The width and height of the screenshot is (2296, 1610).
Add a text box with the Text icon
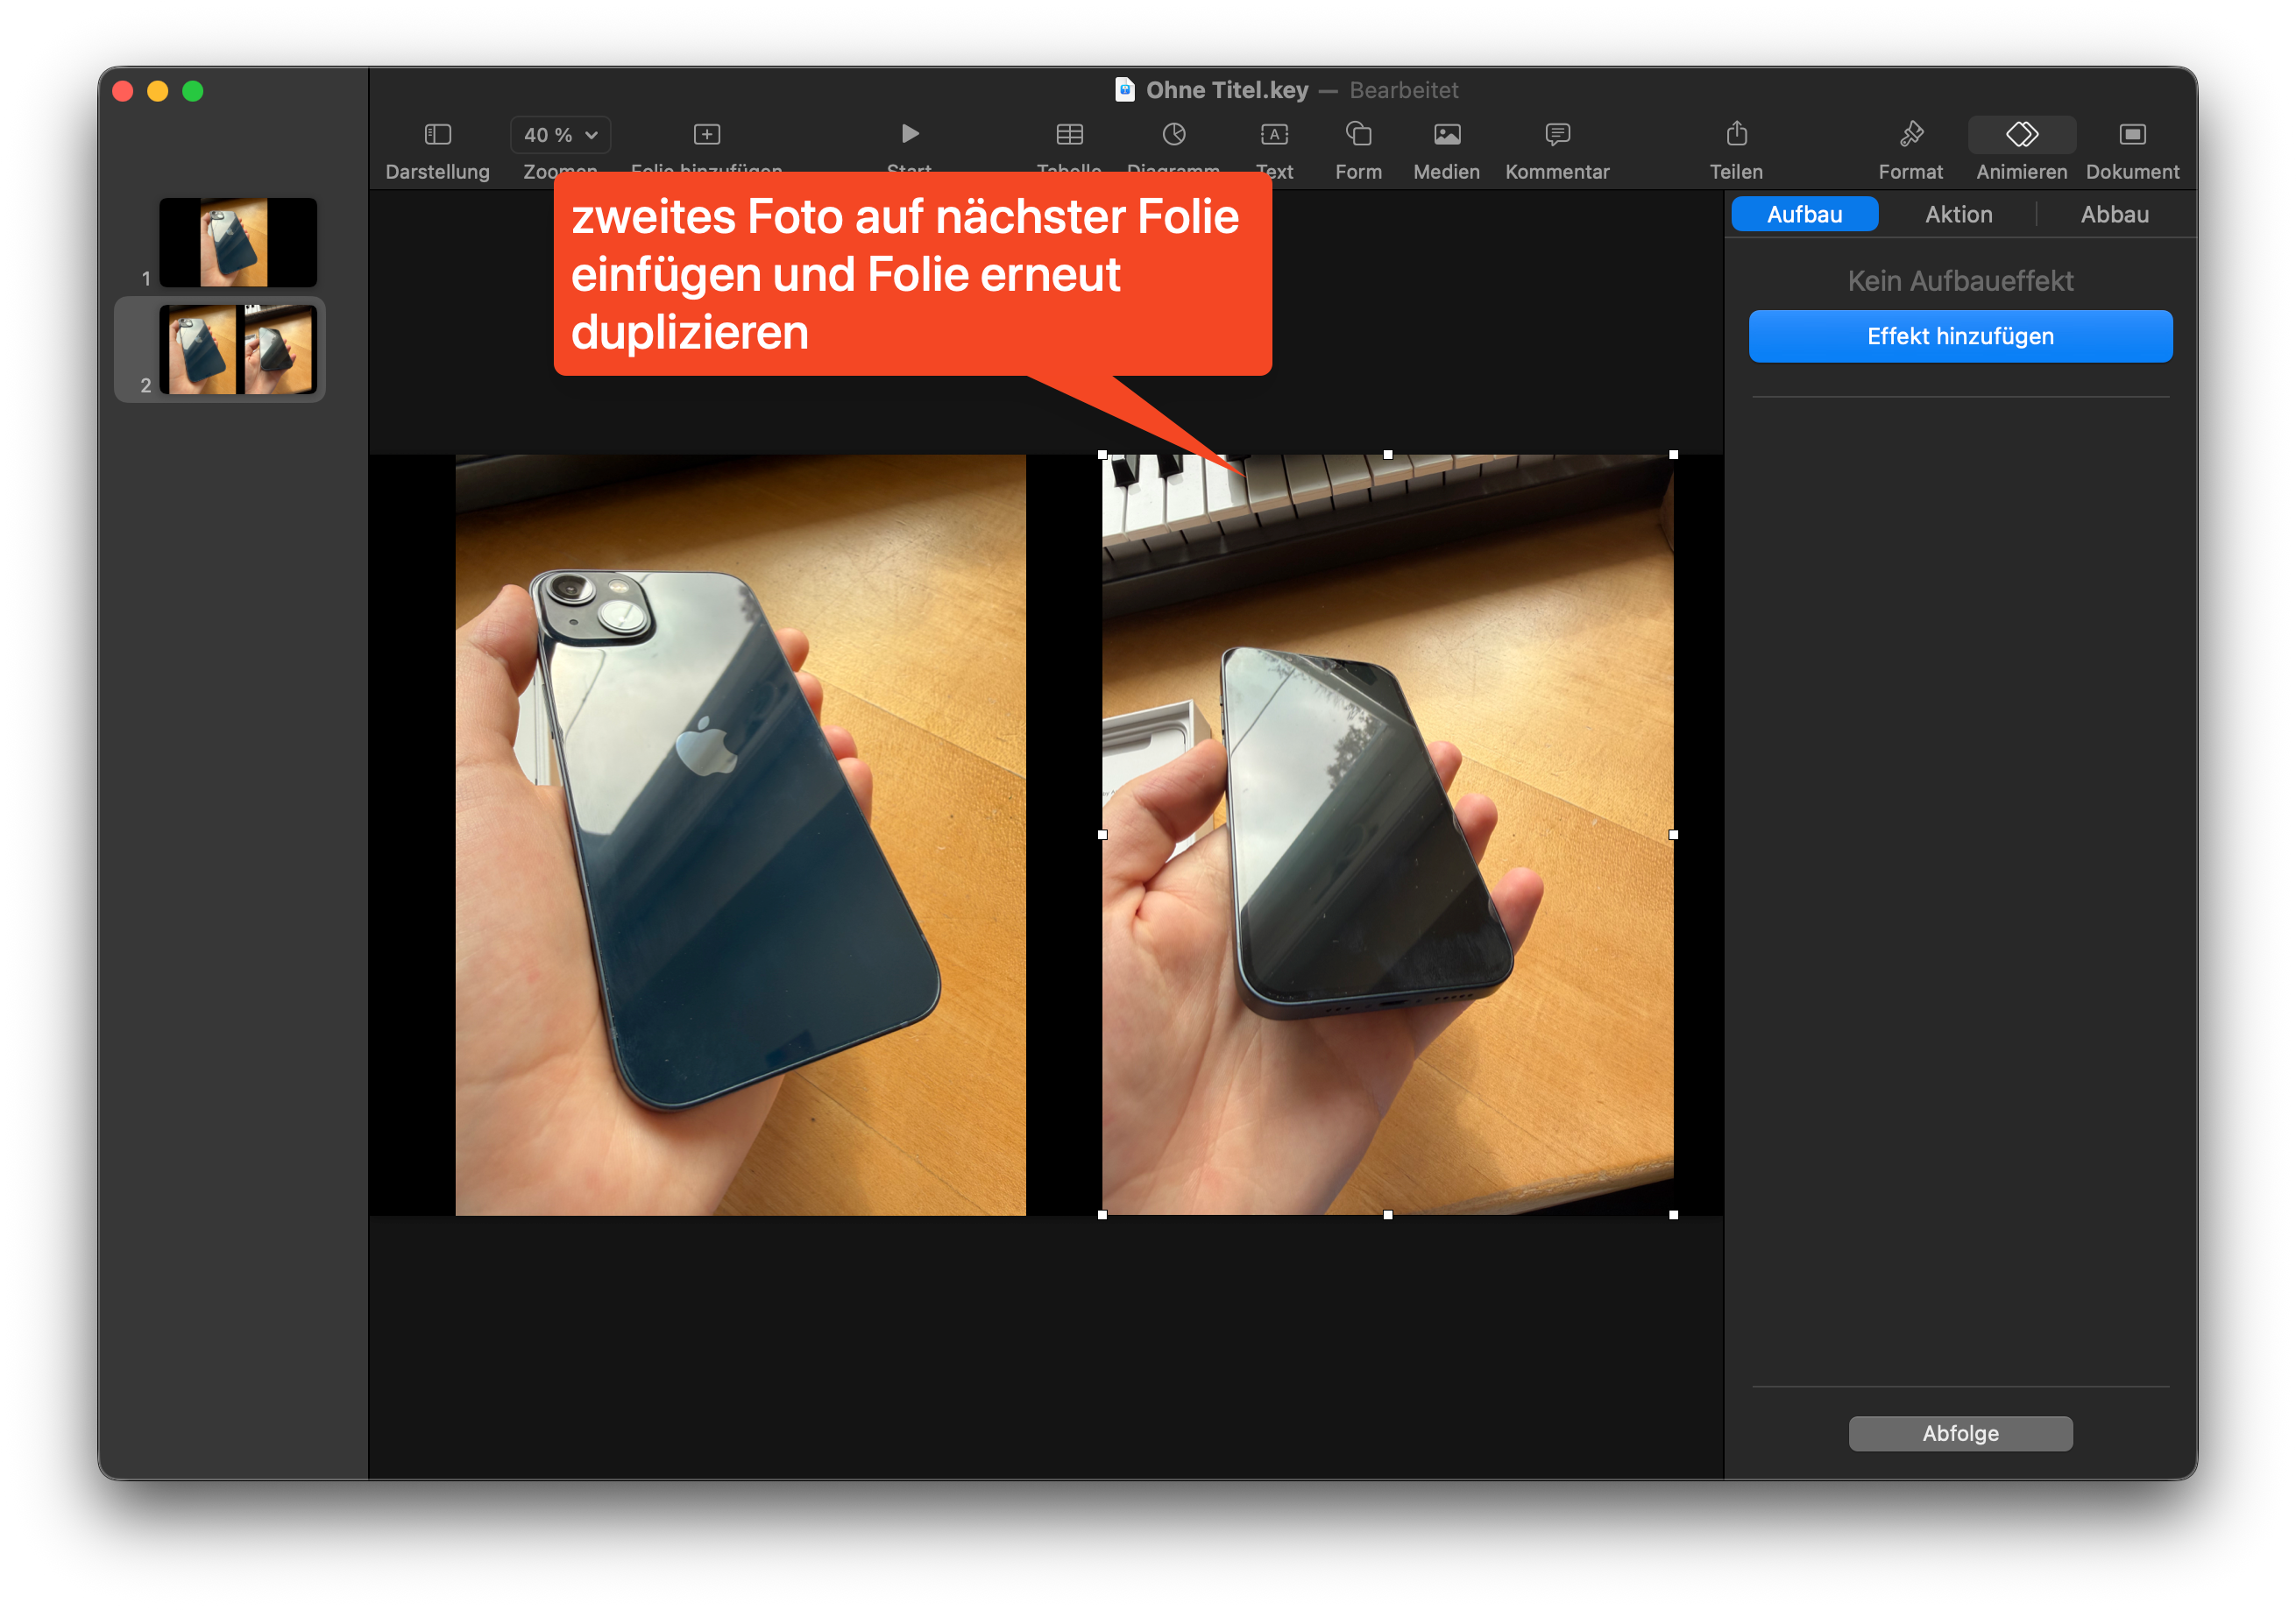tap(1274, 134)
